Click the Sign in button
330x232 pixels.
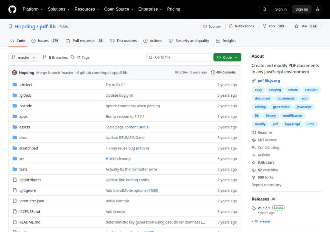coord(281,9)
